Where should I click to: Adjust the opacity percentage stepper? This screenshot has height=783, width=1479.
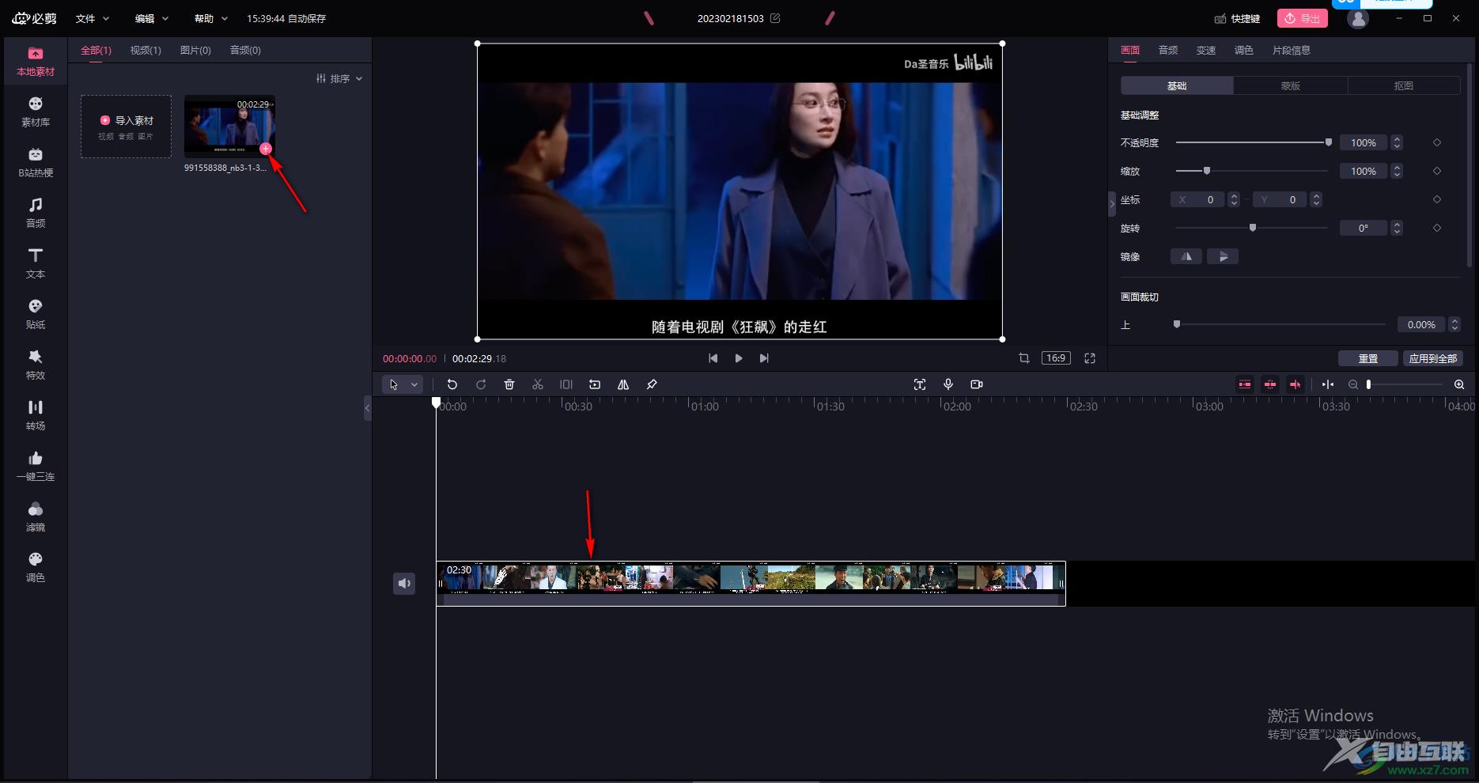(x=1397, y=142)
